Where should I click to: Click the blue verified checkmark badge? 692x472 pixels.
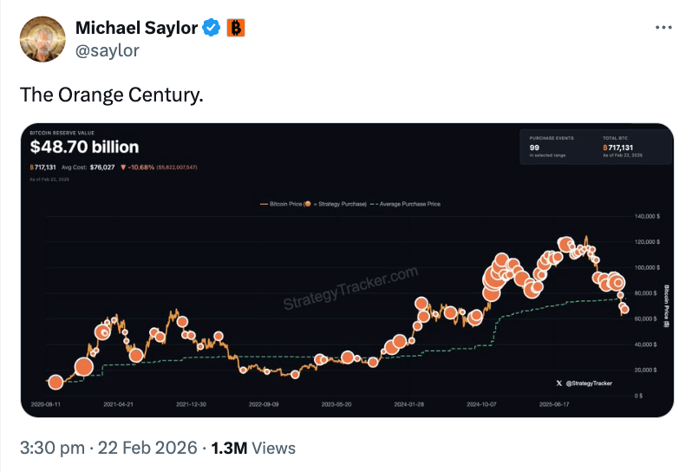pyautogui.click(x=212, y=28)
